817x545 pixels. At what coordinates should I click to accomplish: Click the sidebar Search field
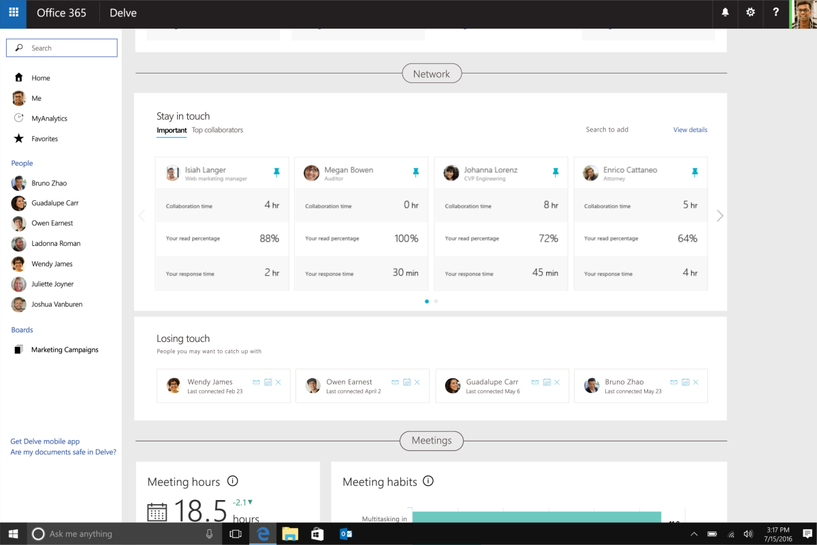tap(61, 48)
